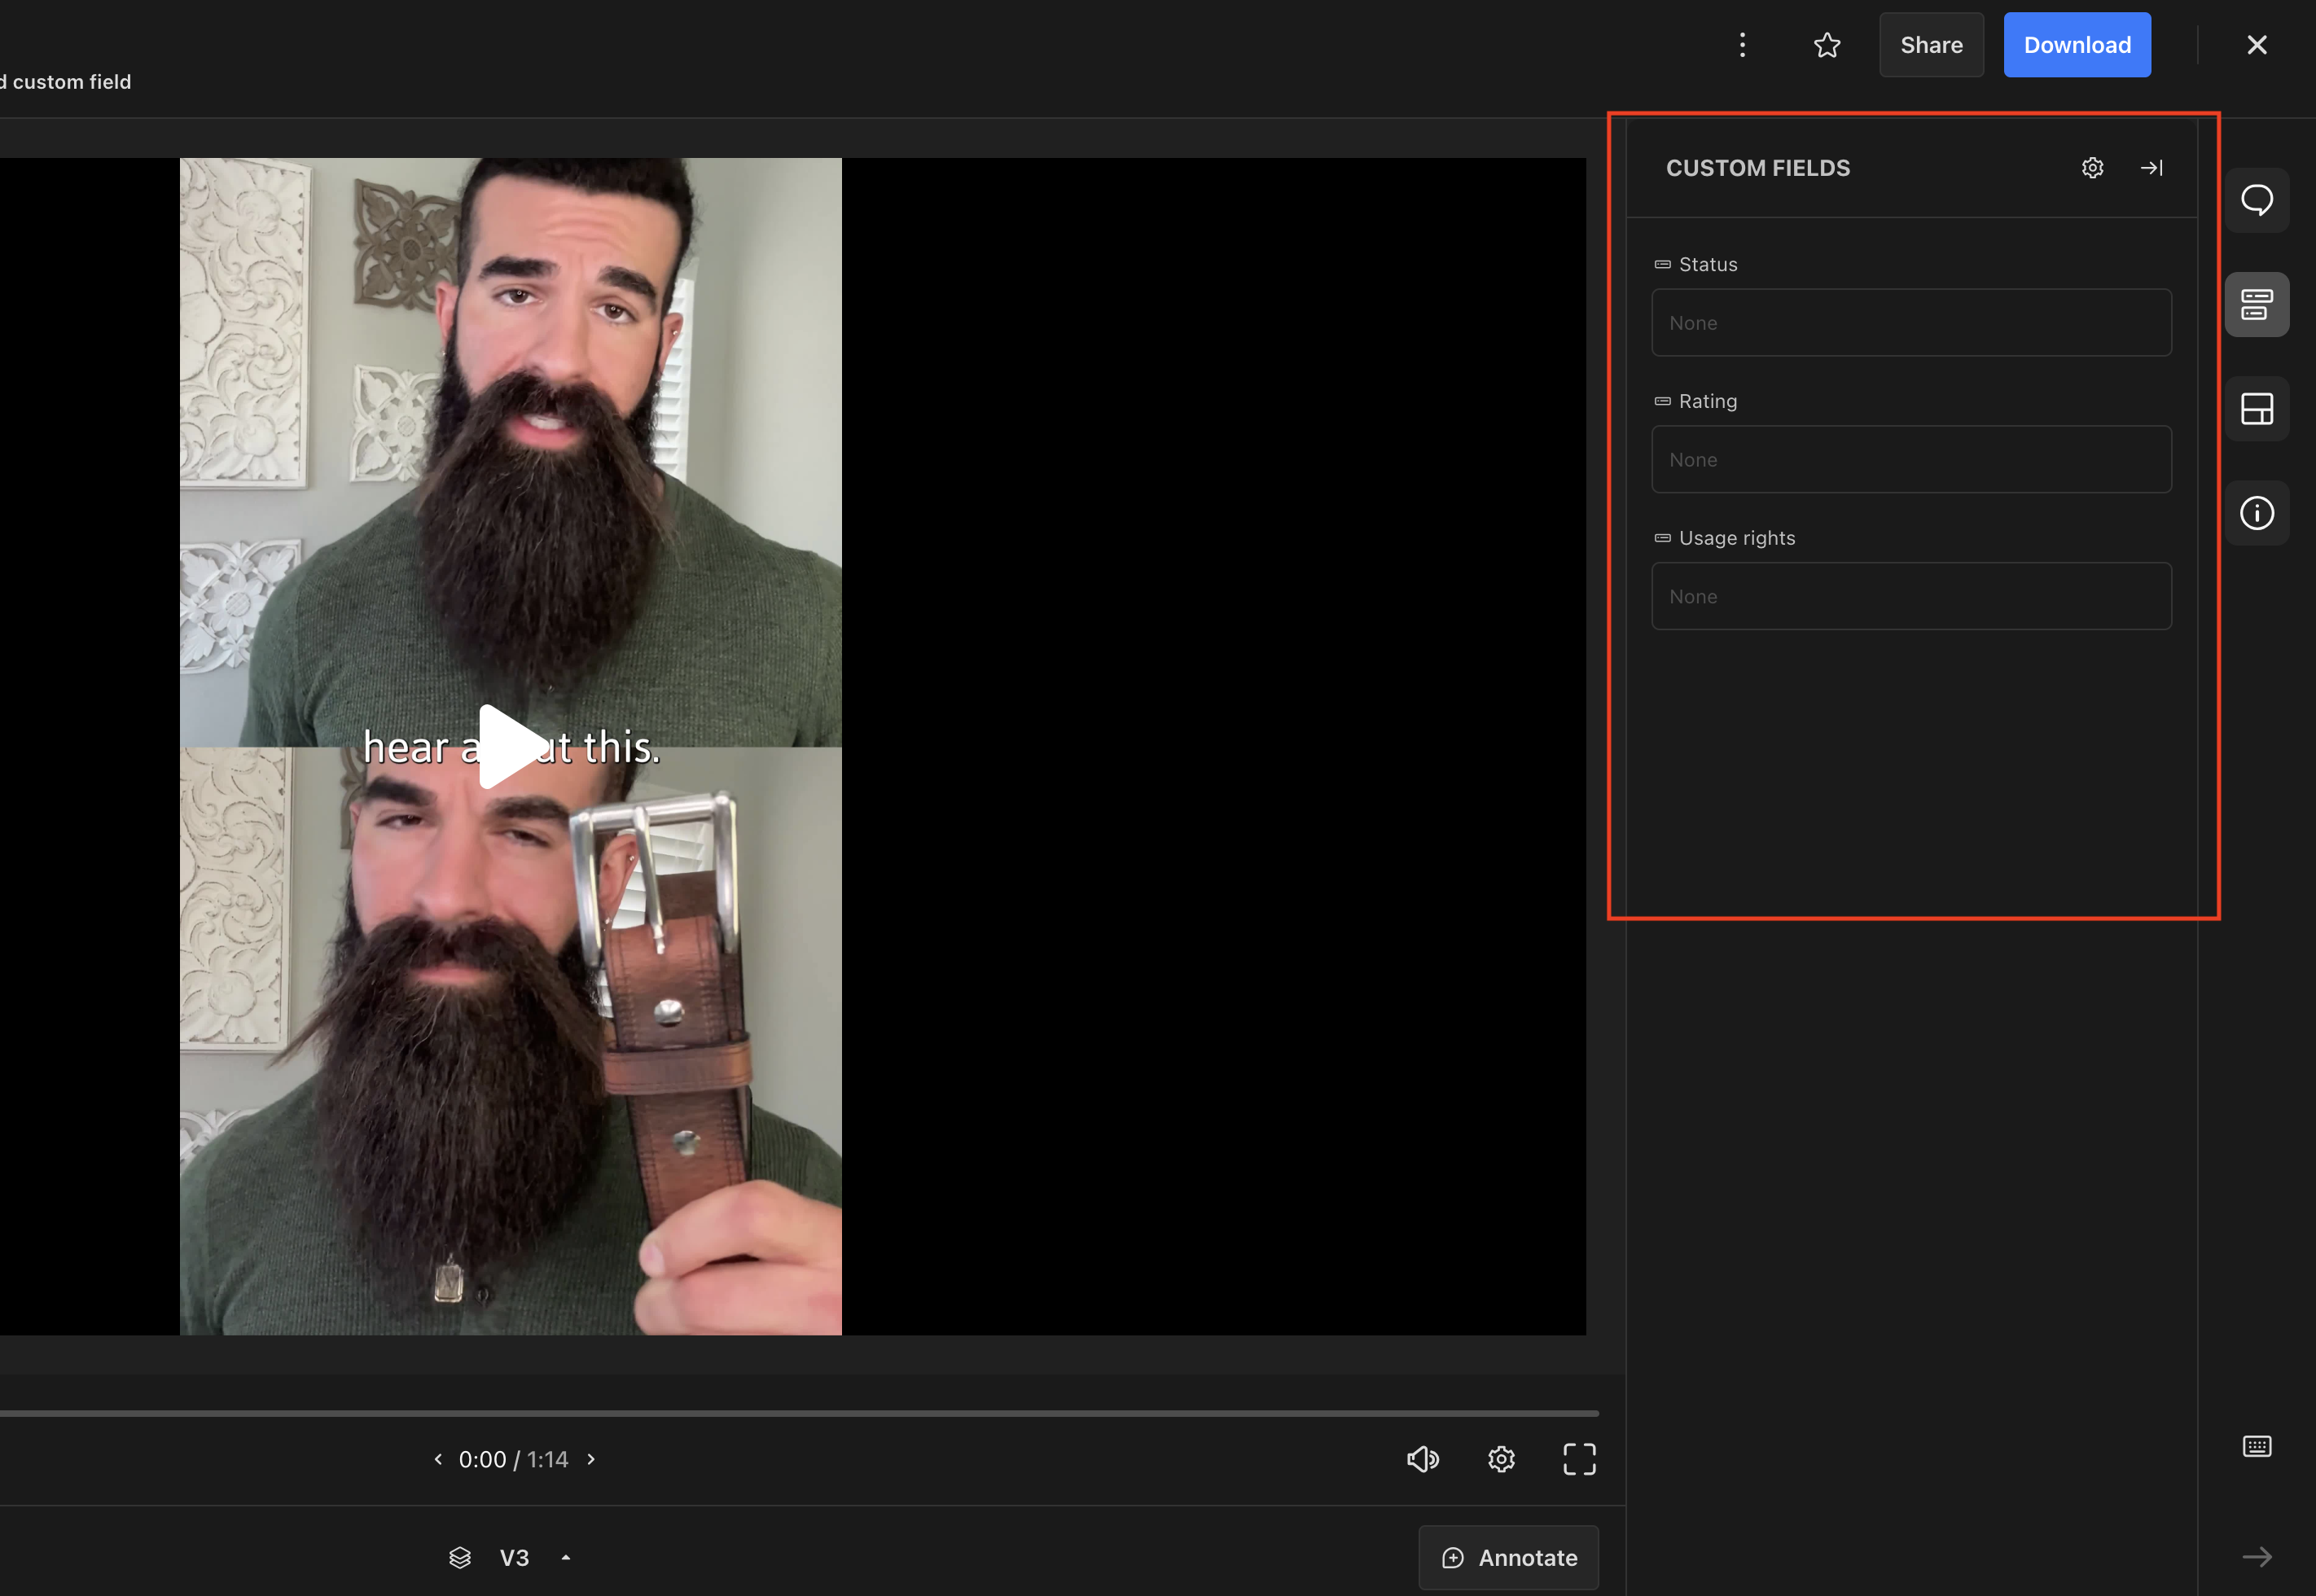Click the video progress bar
2316x1596 pixels.
(x=800, y=1413)
